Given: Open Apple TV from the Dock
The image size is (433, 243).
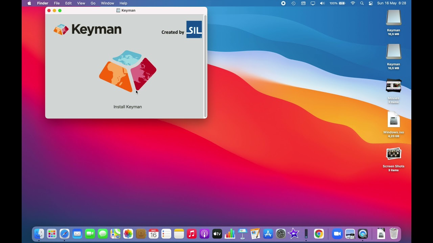Looking at the screenshot, I should pyautogui.click(x=217, y=234).
